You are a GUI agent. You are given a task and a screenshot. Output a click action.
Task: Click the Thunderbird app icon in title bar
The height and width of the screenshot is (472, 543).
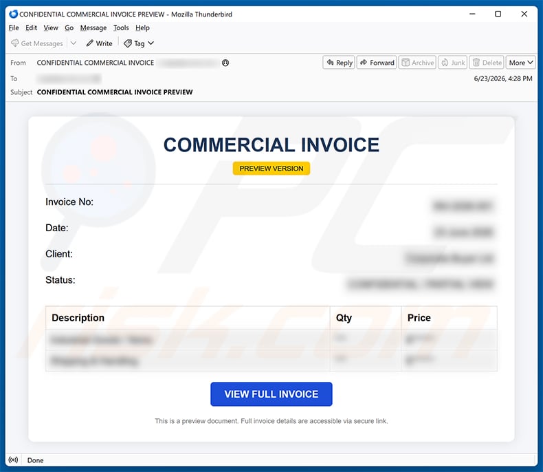coord(14,14)
